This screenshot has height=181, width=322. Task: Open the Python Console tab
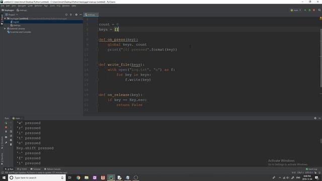coord(52,169)
